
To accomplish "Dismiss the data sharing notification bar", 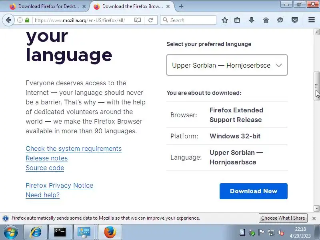I will coord(314,218).
